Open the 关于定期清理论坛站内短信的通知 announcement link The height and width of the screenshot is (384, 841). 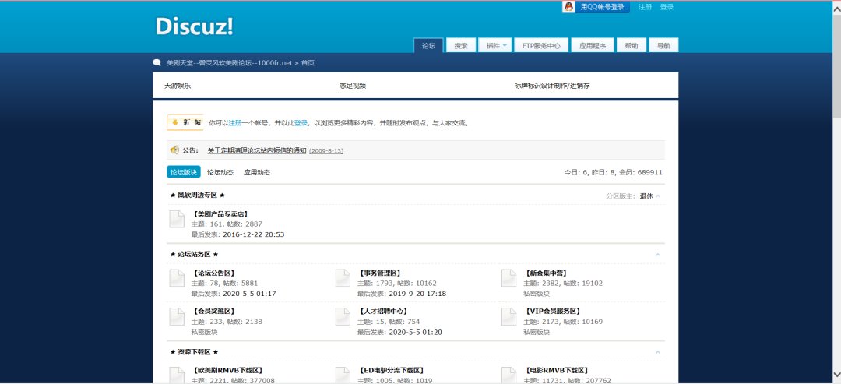[256, 150]
